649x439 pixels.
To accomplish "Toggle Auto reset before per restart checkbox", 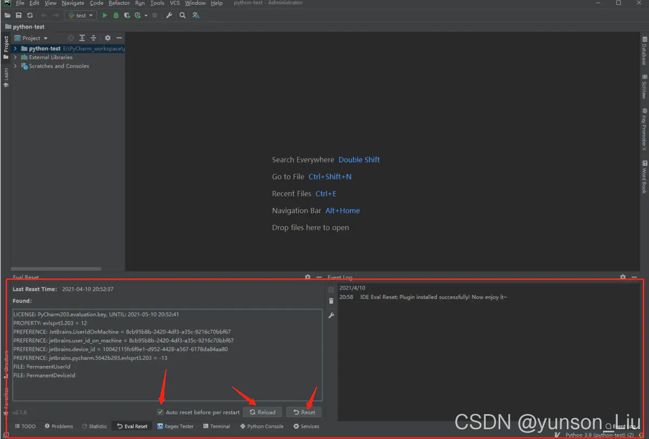I will click(160, 412).
